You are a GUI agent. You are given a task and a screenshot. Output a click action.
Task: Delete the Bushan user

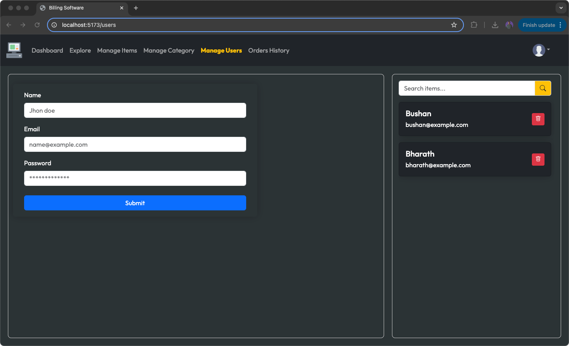point(538,119)
